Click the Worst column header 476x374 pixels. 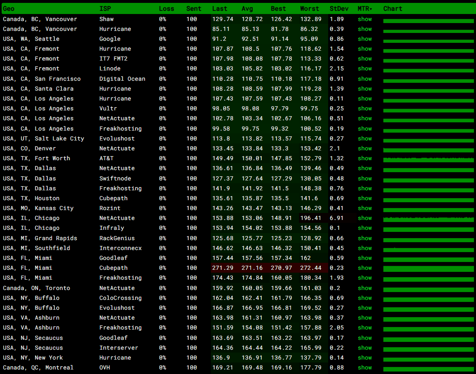click(310, 9)
